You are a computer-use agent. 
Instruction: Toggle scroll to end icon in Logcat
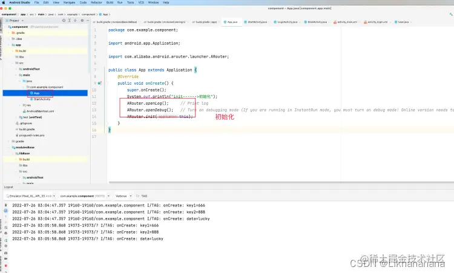[6, 211]
